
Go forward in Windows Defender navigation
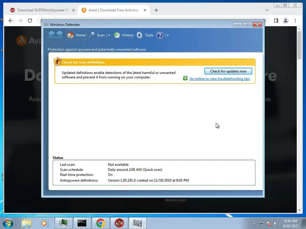pyautogui.click(x=59, y=35)
